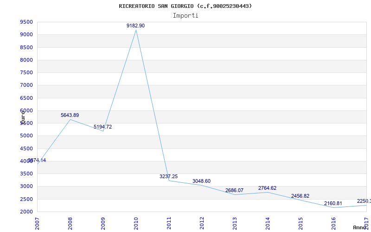371x232 pixels.
Task: Click the 2011 x-axis year label
Action: click(x=169, y=224)
